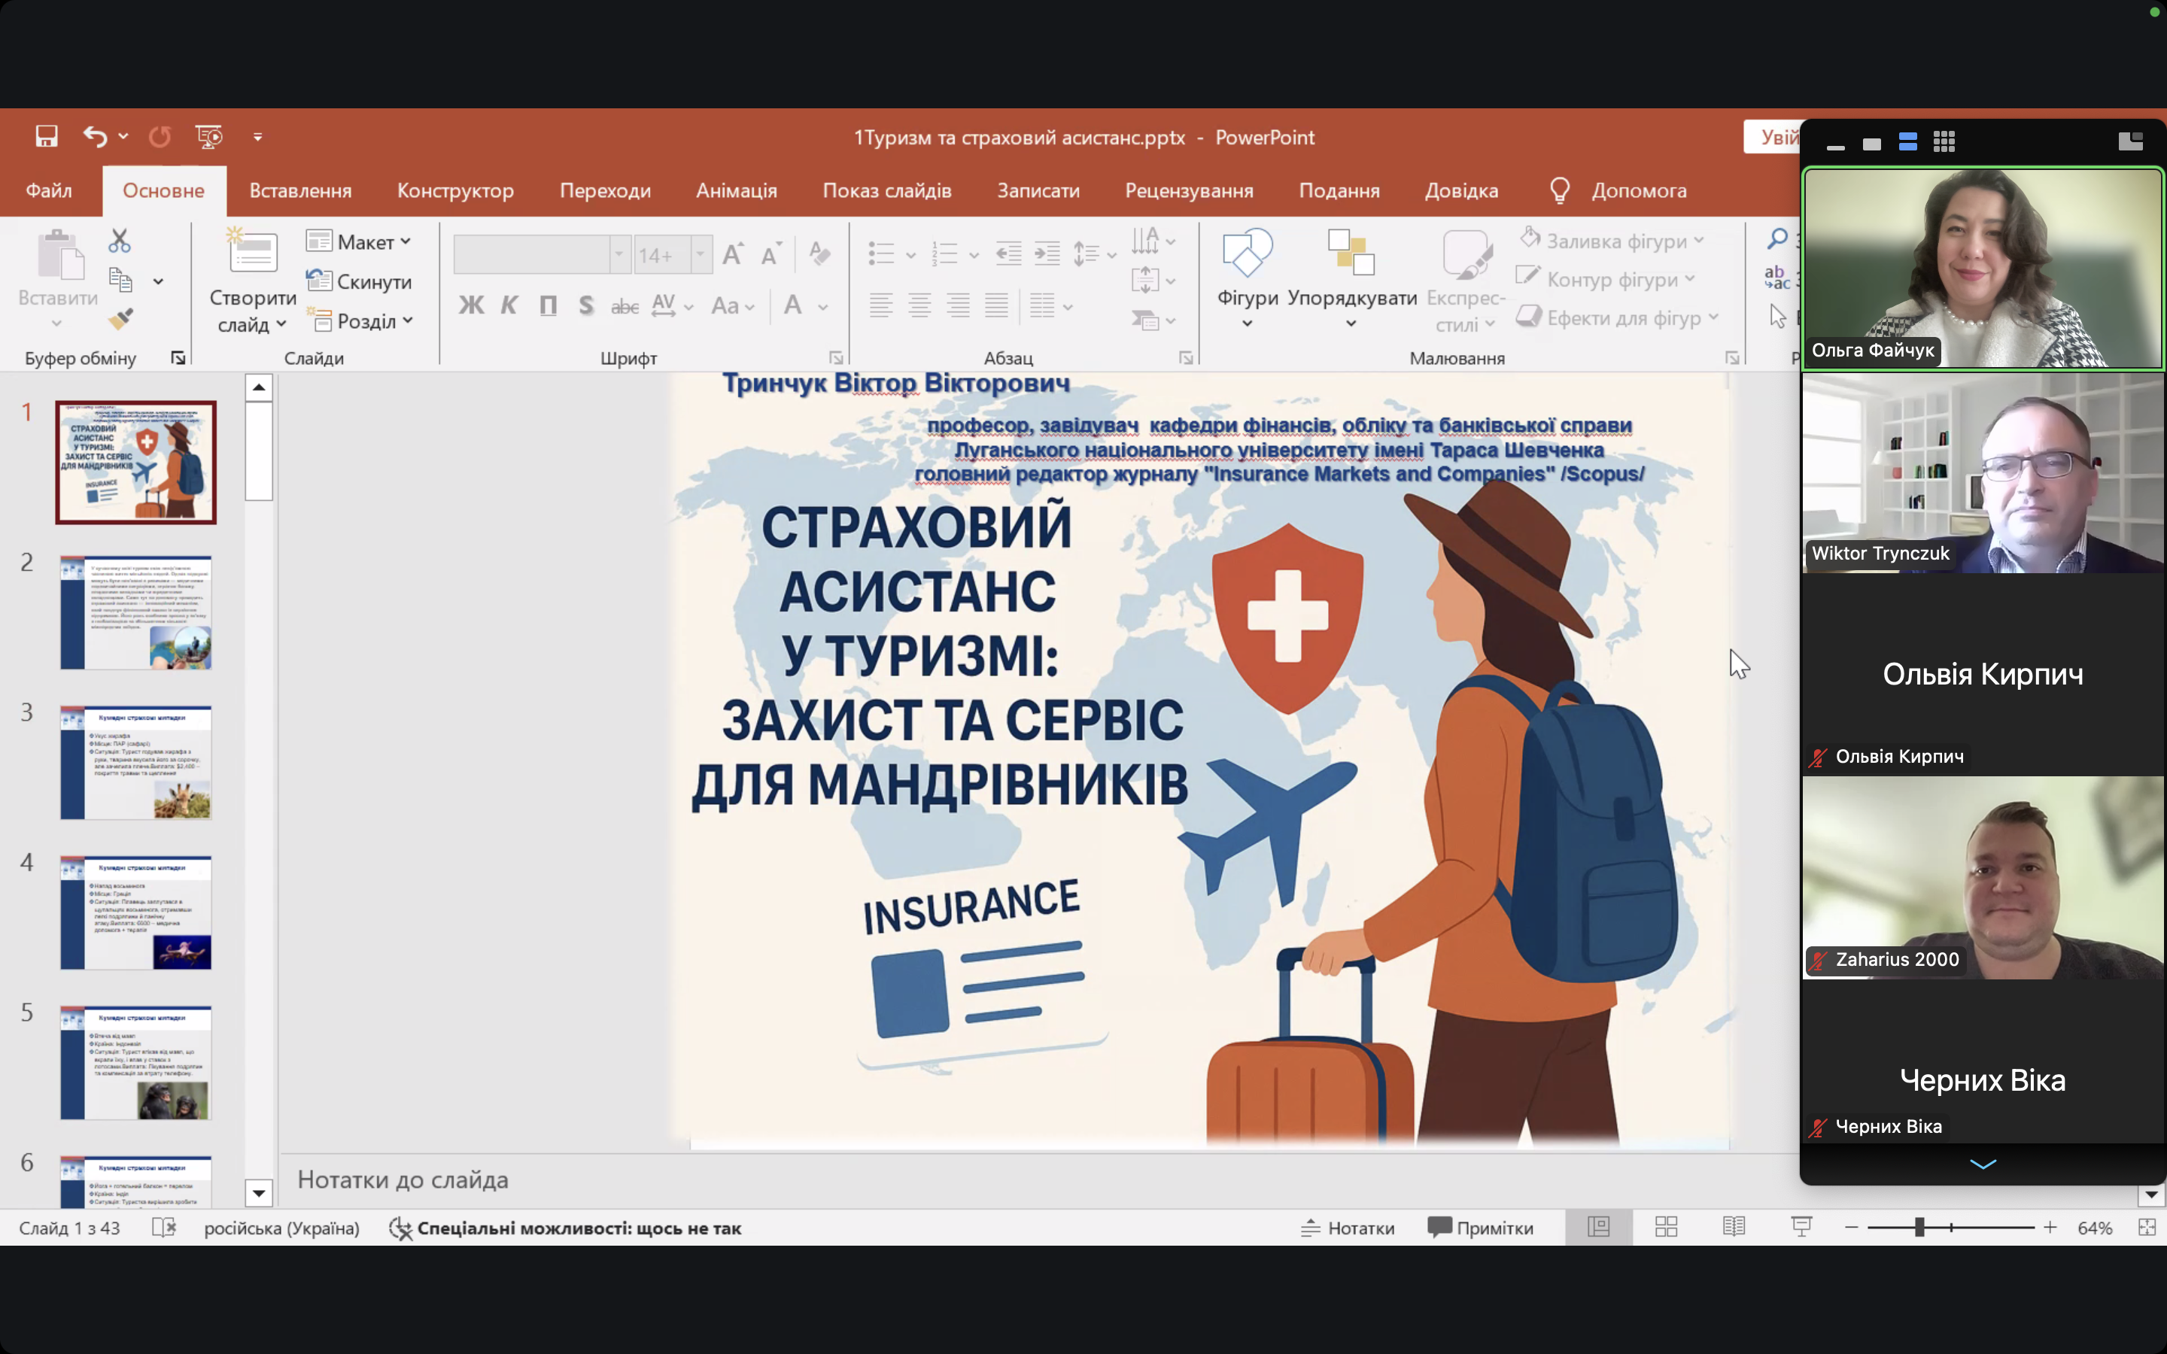Toggle the Нотатки notes pane button

click(x=1348, y=1228)
